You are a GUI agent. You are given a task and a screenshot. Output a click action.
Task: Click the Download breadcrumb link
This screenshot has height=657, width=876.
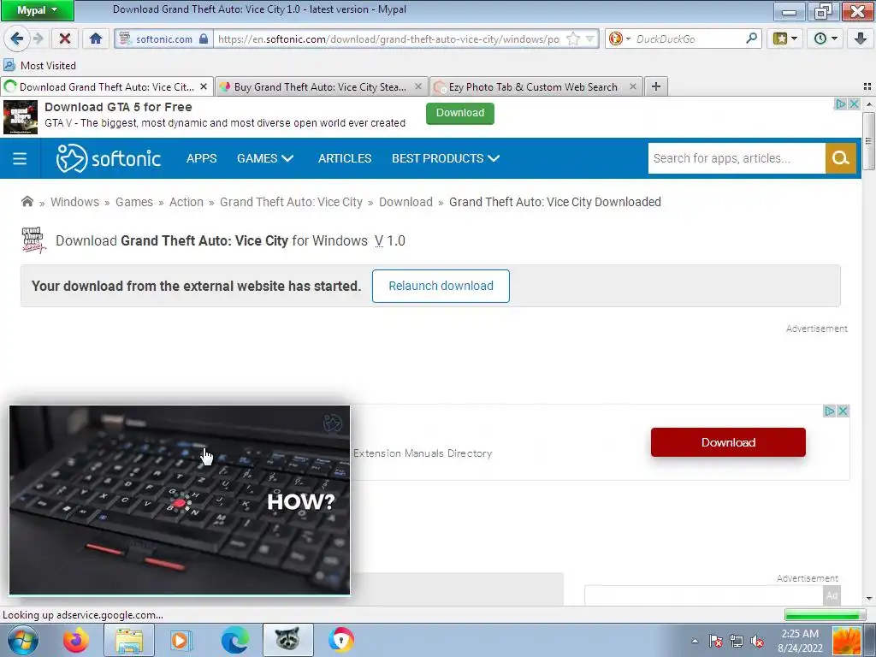[405, 202]
